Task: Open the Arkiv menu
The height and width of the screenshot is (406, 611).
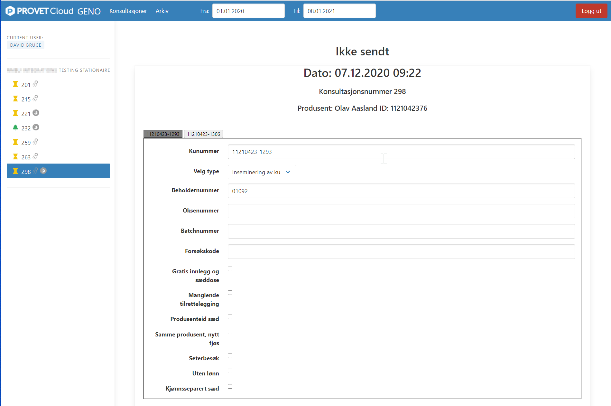Action: (x=162, y=11)
